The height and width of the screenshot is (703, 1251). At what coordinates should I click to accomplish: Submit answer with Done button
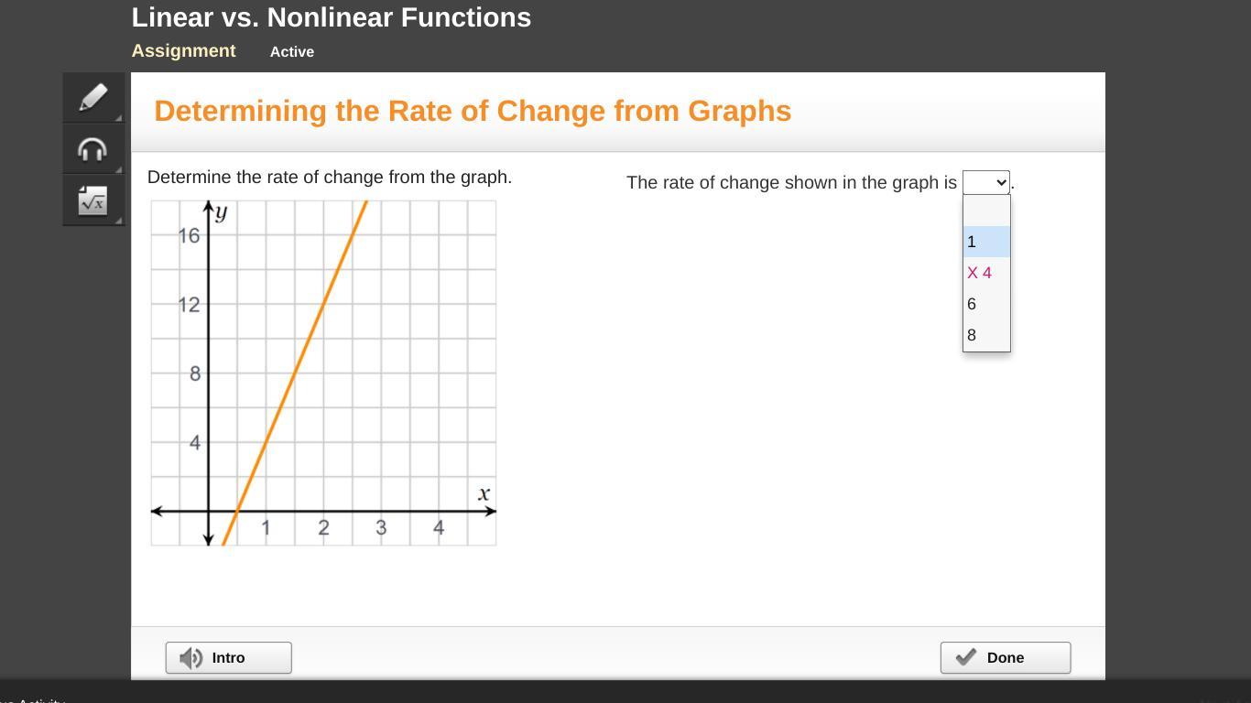[x=1006, y=658]
